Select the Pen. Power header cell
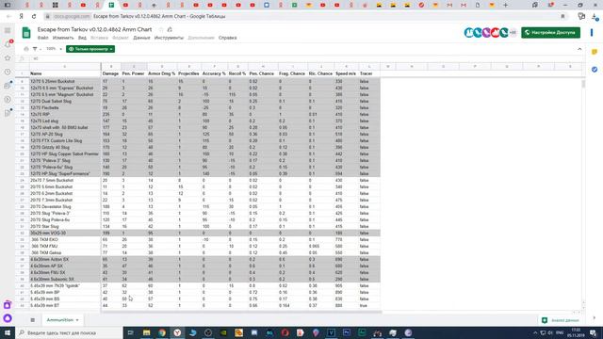The height and width of the screenshot is (339, 603). pyautogui.click(x=134, y=73)
